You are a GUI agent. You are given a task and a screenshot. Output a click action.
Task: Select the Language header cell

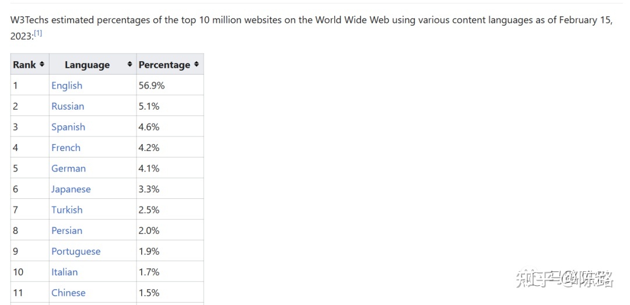coord(93,64)
